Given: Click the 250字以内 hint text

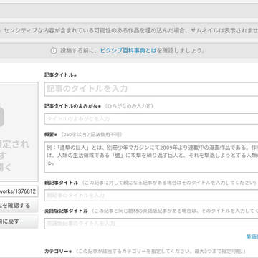Looking at the screenshot, I should [x=92, y=135].
